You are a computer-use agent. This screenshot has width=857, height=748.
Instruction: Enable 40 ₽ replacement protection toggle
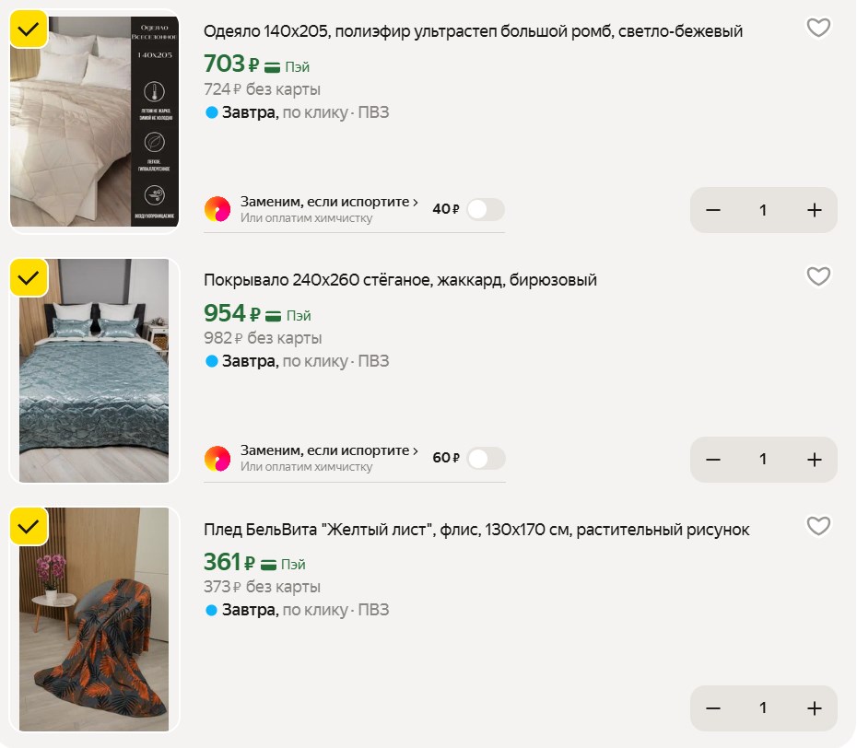click(x=485, y=209)
